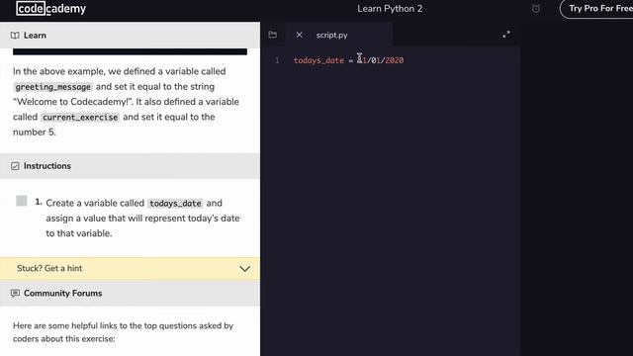
Task: Click the Learn book icon
Action: coord(15,36)
